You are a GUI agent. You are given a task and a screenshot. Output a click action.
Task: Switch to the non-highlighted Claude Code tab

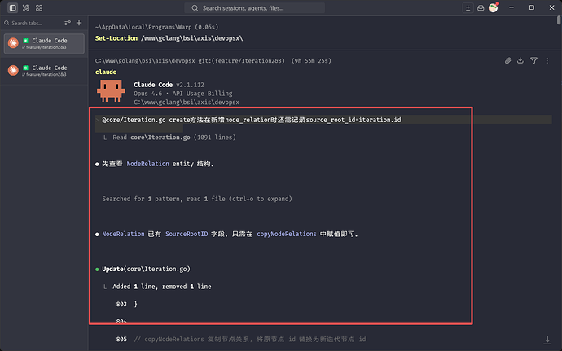coord(44,71)
